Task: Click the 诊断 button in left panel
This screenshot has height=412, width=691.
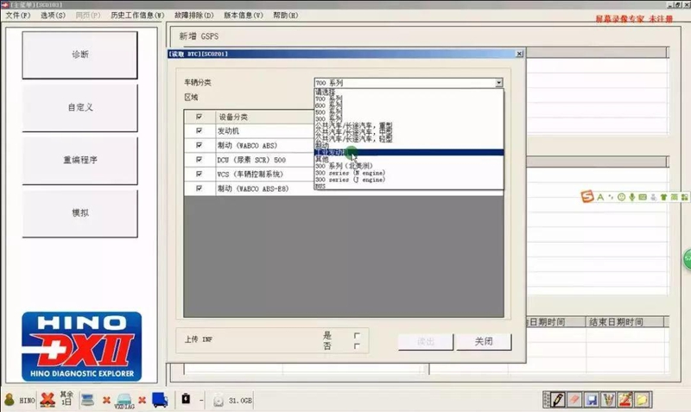Action: tap(79, 54)
